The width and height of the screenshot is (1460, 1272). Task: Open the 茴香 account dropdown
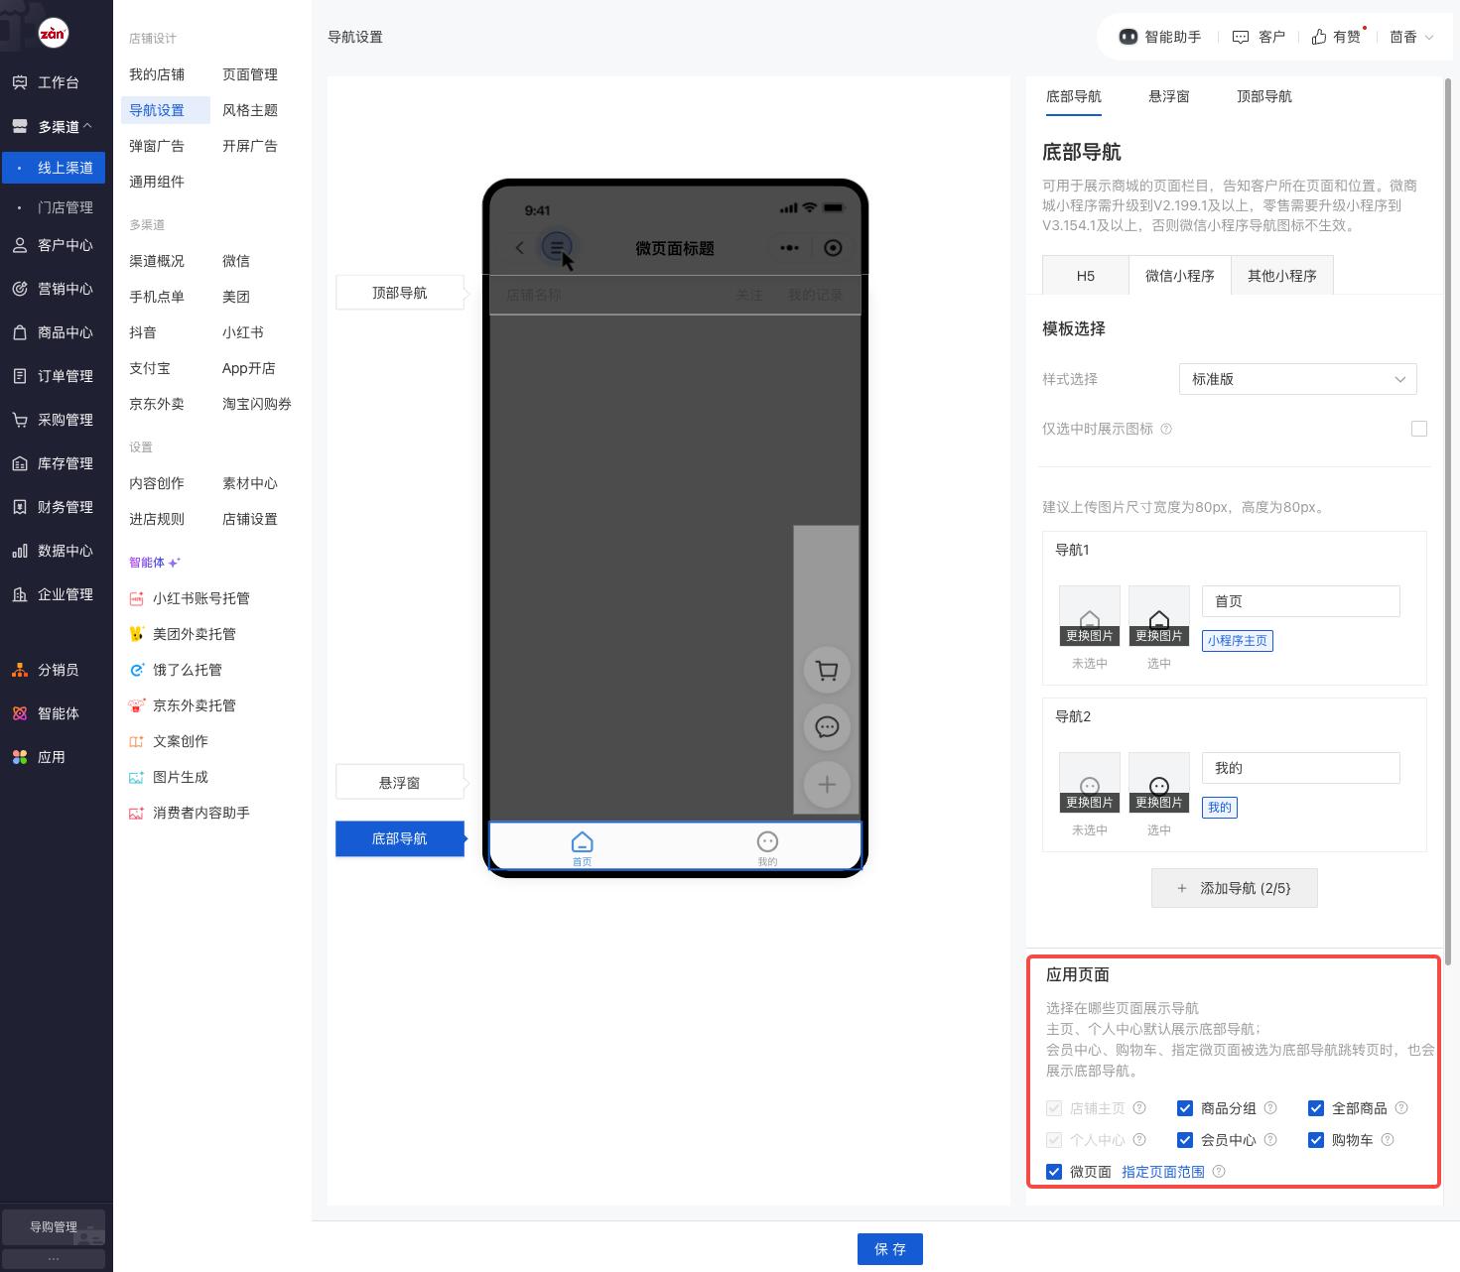pyautogui.click(x=1411, y=37)
